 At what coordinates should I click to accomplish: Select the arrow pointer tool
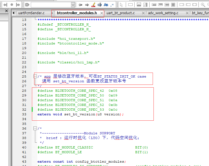point(121,5)
